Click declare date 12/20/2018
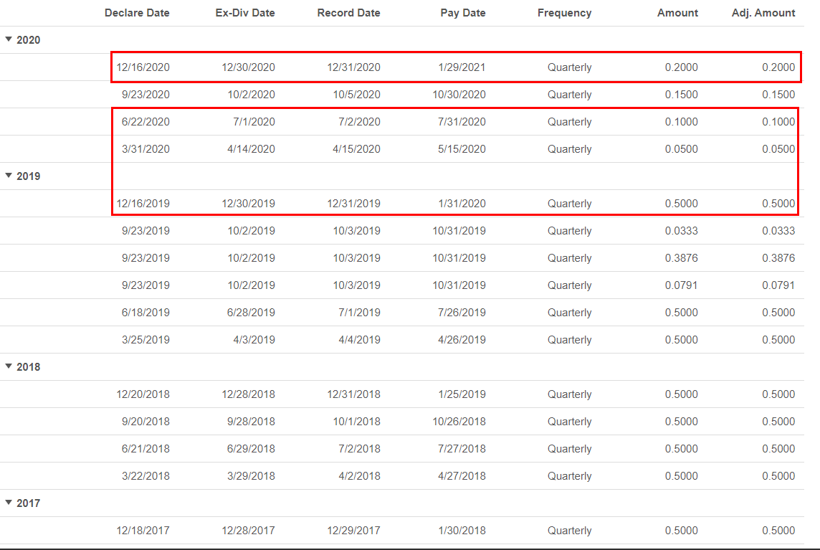The height and width of the screenshot is (550, 820). tap(143, 394)
